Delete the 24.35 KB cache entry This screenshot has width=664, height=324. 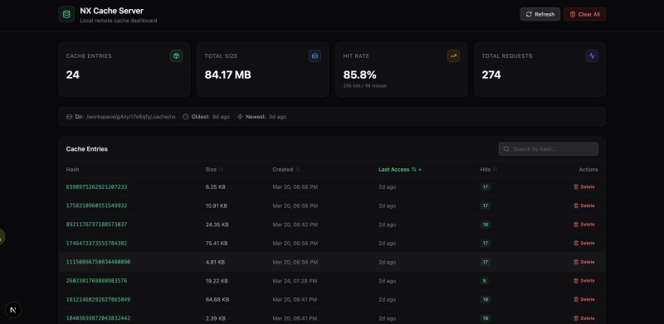[584, 225]
